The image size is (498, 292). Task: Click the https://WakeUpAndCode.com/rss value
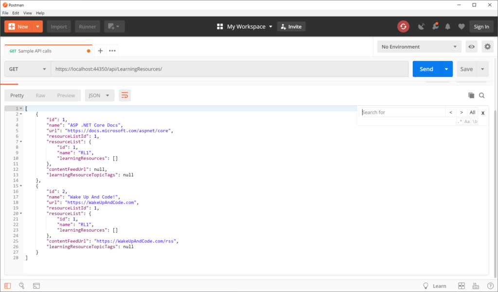(x=135, y=241)
